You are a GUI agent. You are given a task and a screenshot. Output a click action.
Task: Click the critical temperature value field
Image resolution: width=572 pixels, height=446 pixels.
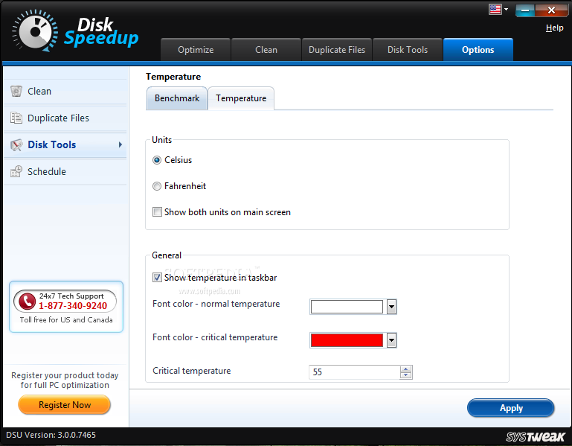tap(355, 372)
